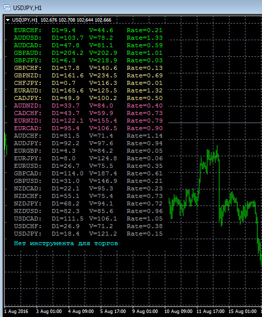Click the D1=122.1 value
Image resolution: width=262 pixels, height=317 pixels.
[x=68, y=121]
